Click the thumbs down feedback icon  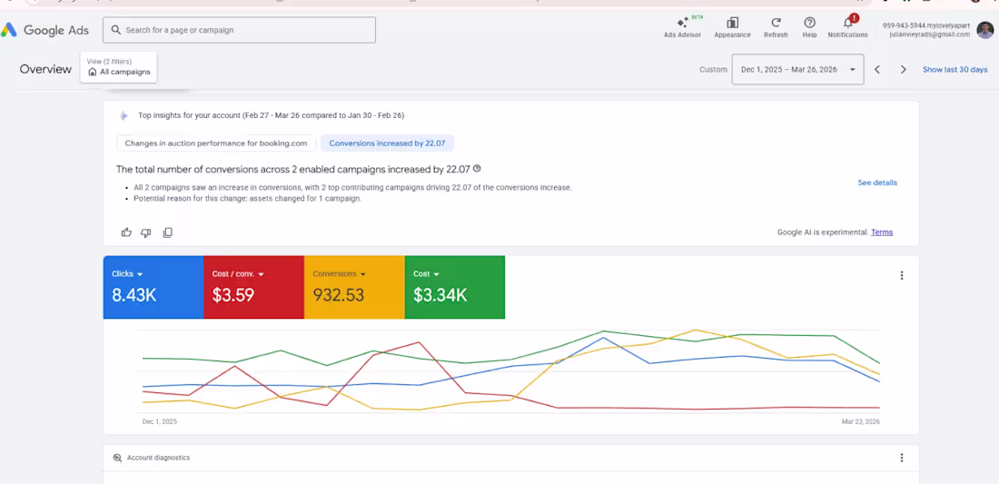click(x=146, y=232)
